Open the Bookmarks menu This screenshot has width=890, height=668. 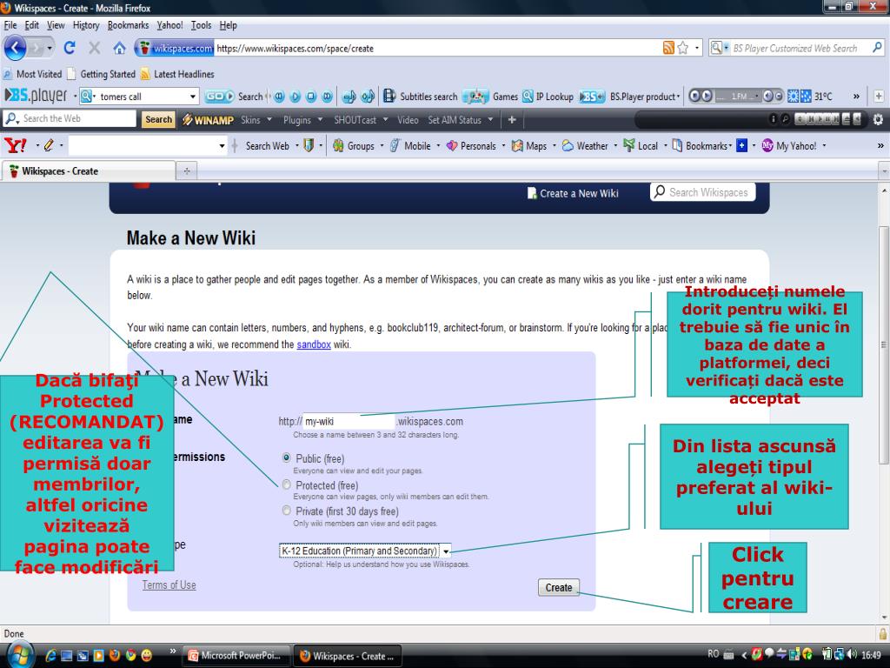click(x=129, y=25)
